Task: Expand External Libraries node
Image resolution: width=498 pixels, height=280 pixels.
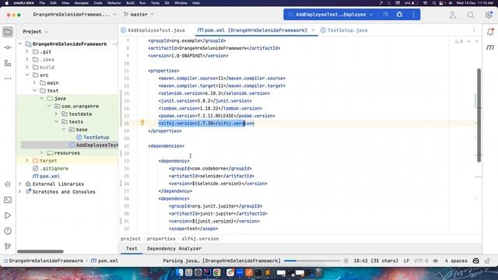Action: pyautogui.click(x=20, y=184)
